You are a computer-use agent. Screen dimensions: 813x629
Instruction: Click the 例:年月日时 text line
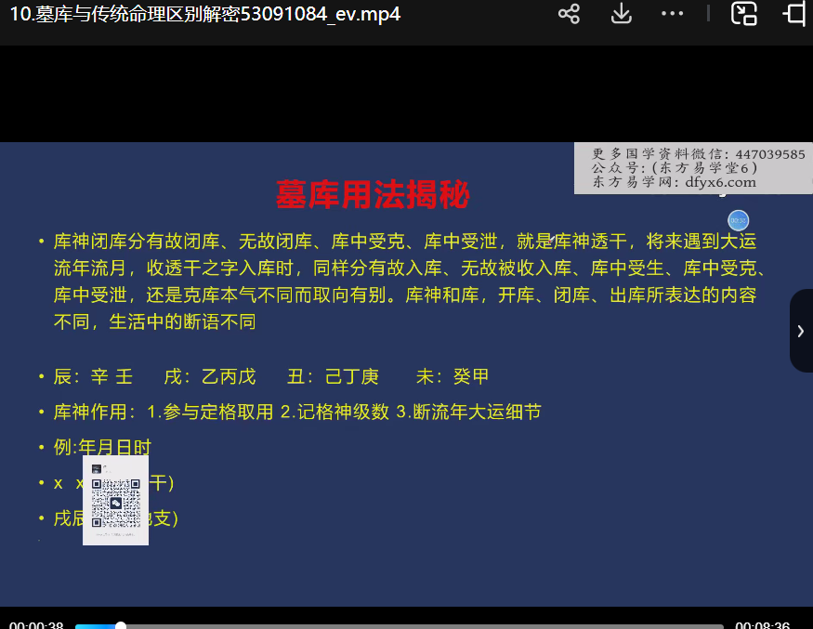(102, 447)
